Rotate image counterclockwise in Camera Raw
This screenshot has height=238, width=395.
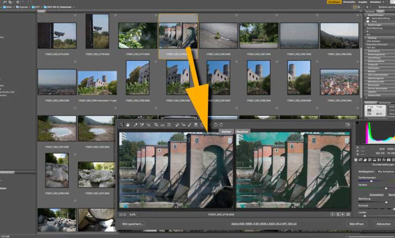(216, 125)
